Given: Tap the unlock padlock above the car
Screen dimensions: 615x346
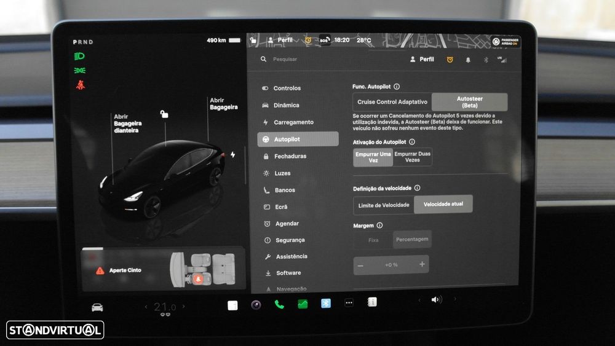Looking at the screenshot, I should tap(164, 114).
